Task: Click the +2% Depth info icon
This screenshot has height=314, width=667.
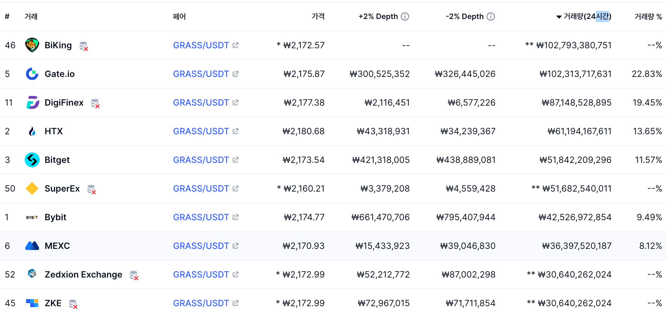Action: point(405,17)
